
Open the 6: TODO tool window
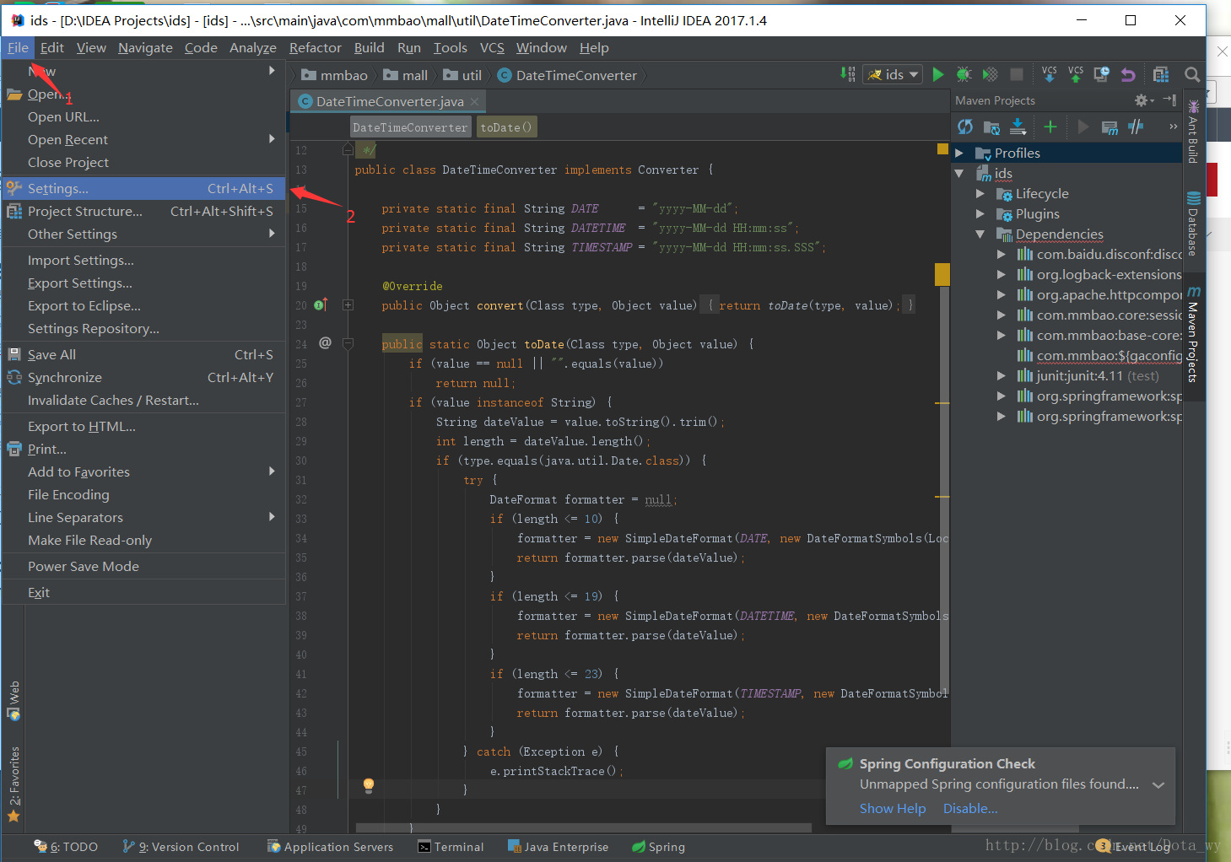[66, 847]
